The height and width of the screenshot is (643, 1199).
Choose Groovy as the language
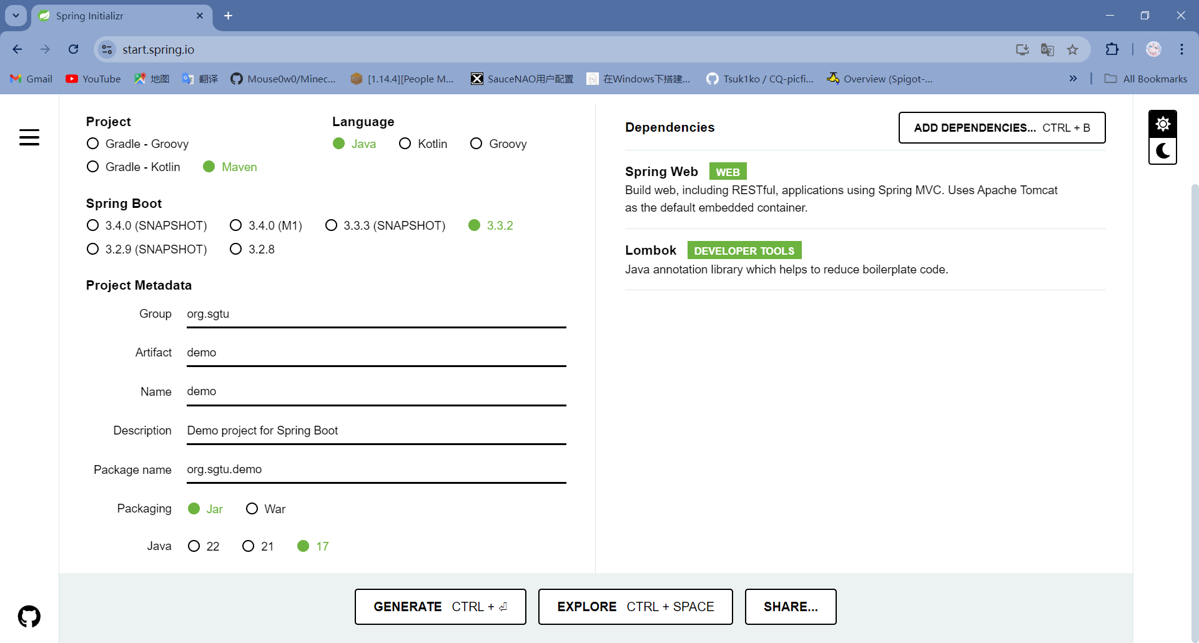click(x=498, y=144)
